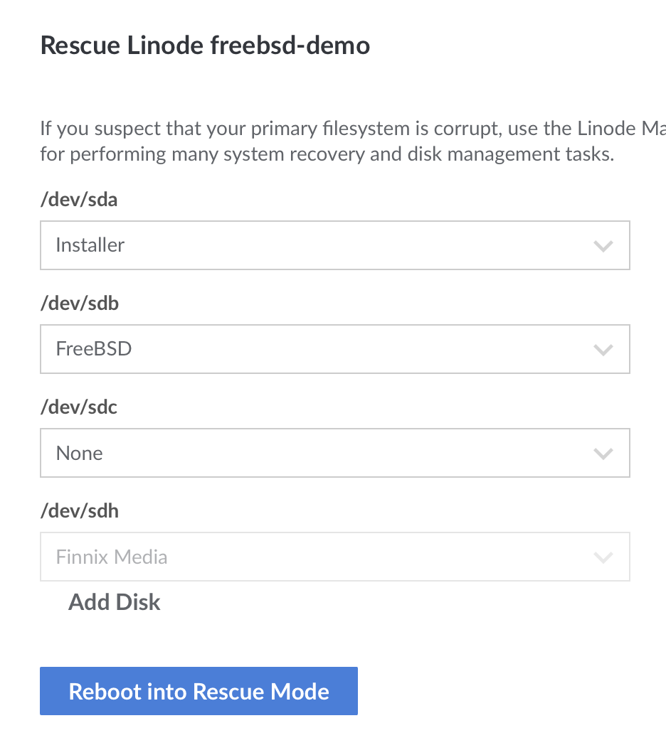Click the chevron arrow on the Installer dropdown
Image resolution: width=666 pixels, height=755 pixels.
(x=603, y=246)
